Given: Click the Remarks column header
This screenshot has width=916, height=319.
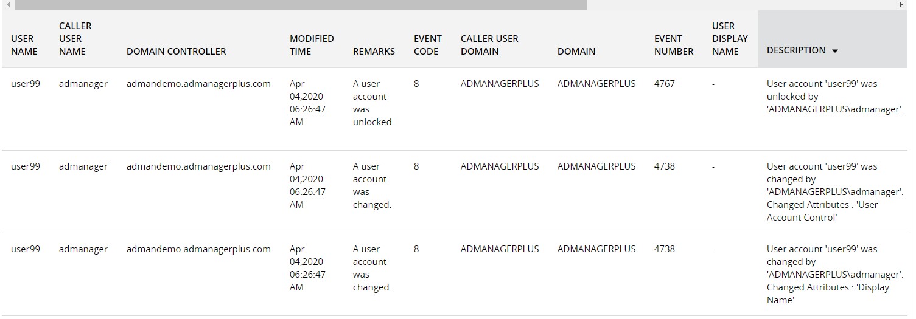Looking at the screenshot, I should pyautogui.click(x=374, y=52).
